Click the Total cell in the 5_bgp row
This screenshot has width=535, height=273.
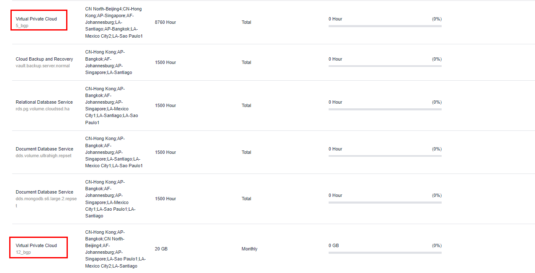(247, 22)
